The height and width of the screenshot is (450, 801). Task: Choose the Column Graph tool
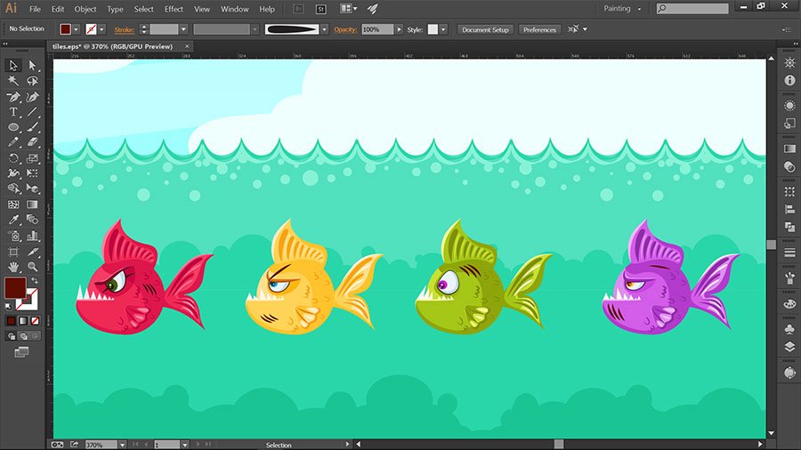[32, 236]
